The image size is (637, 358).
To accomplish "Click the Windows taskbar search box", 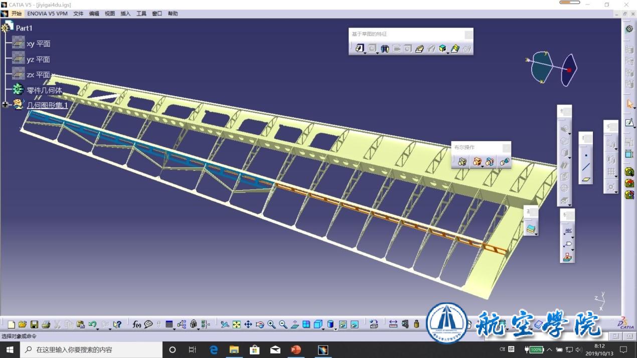I will pyautogui.click(x=90, y=349).
